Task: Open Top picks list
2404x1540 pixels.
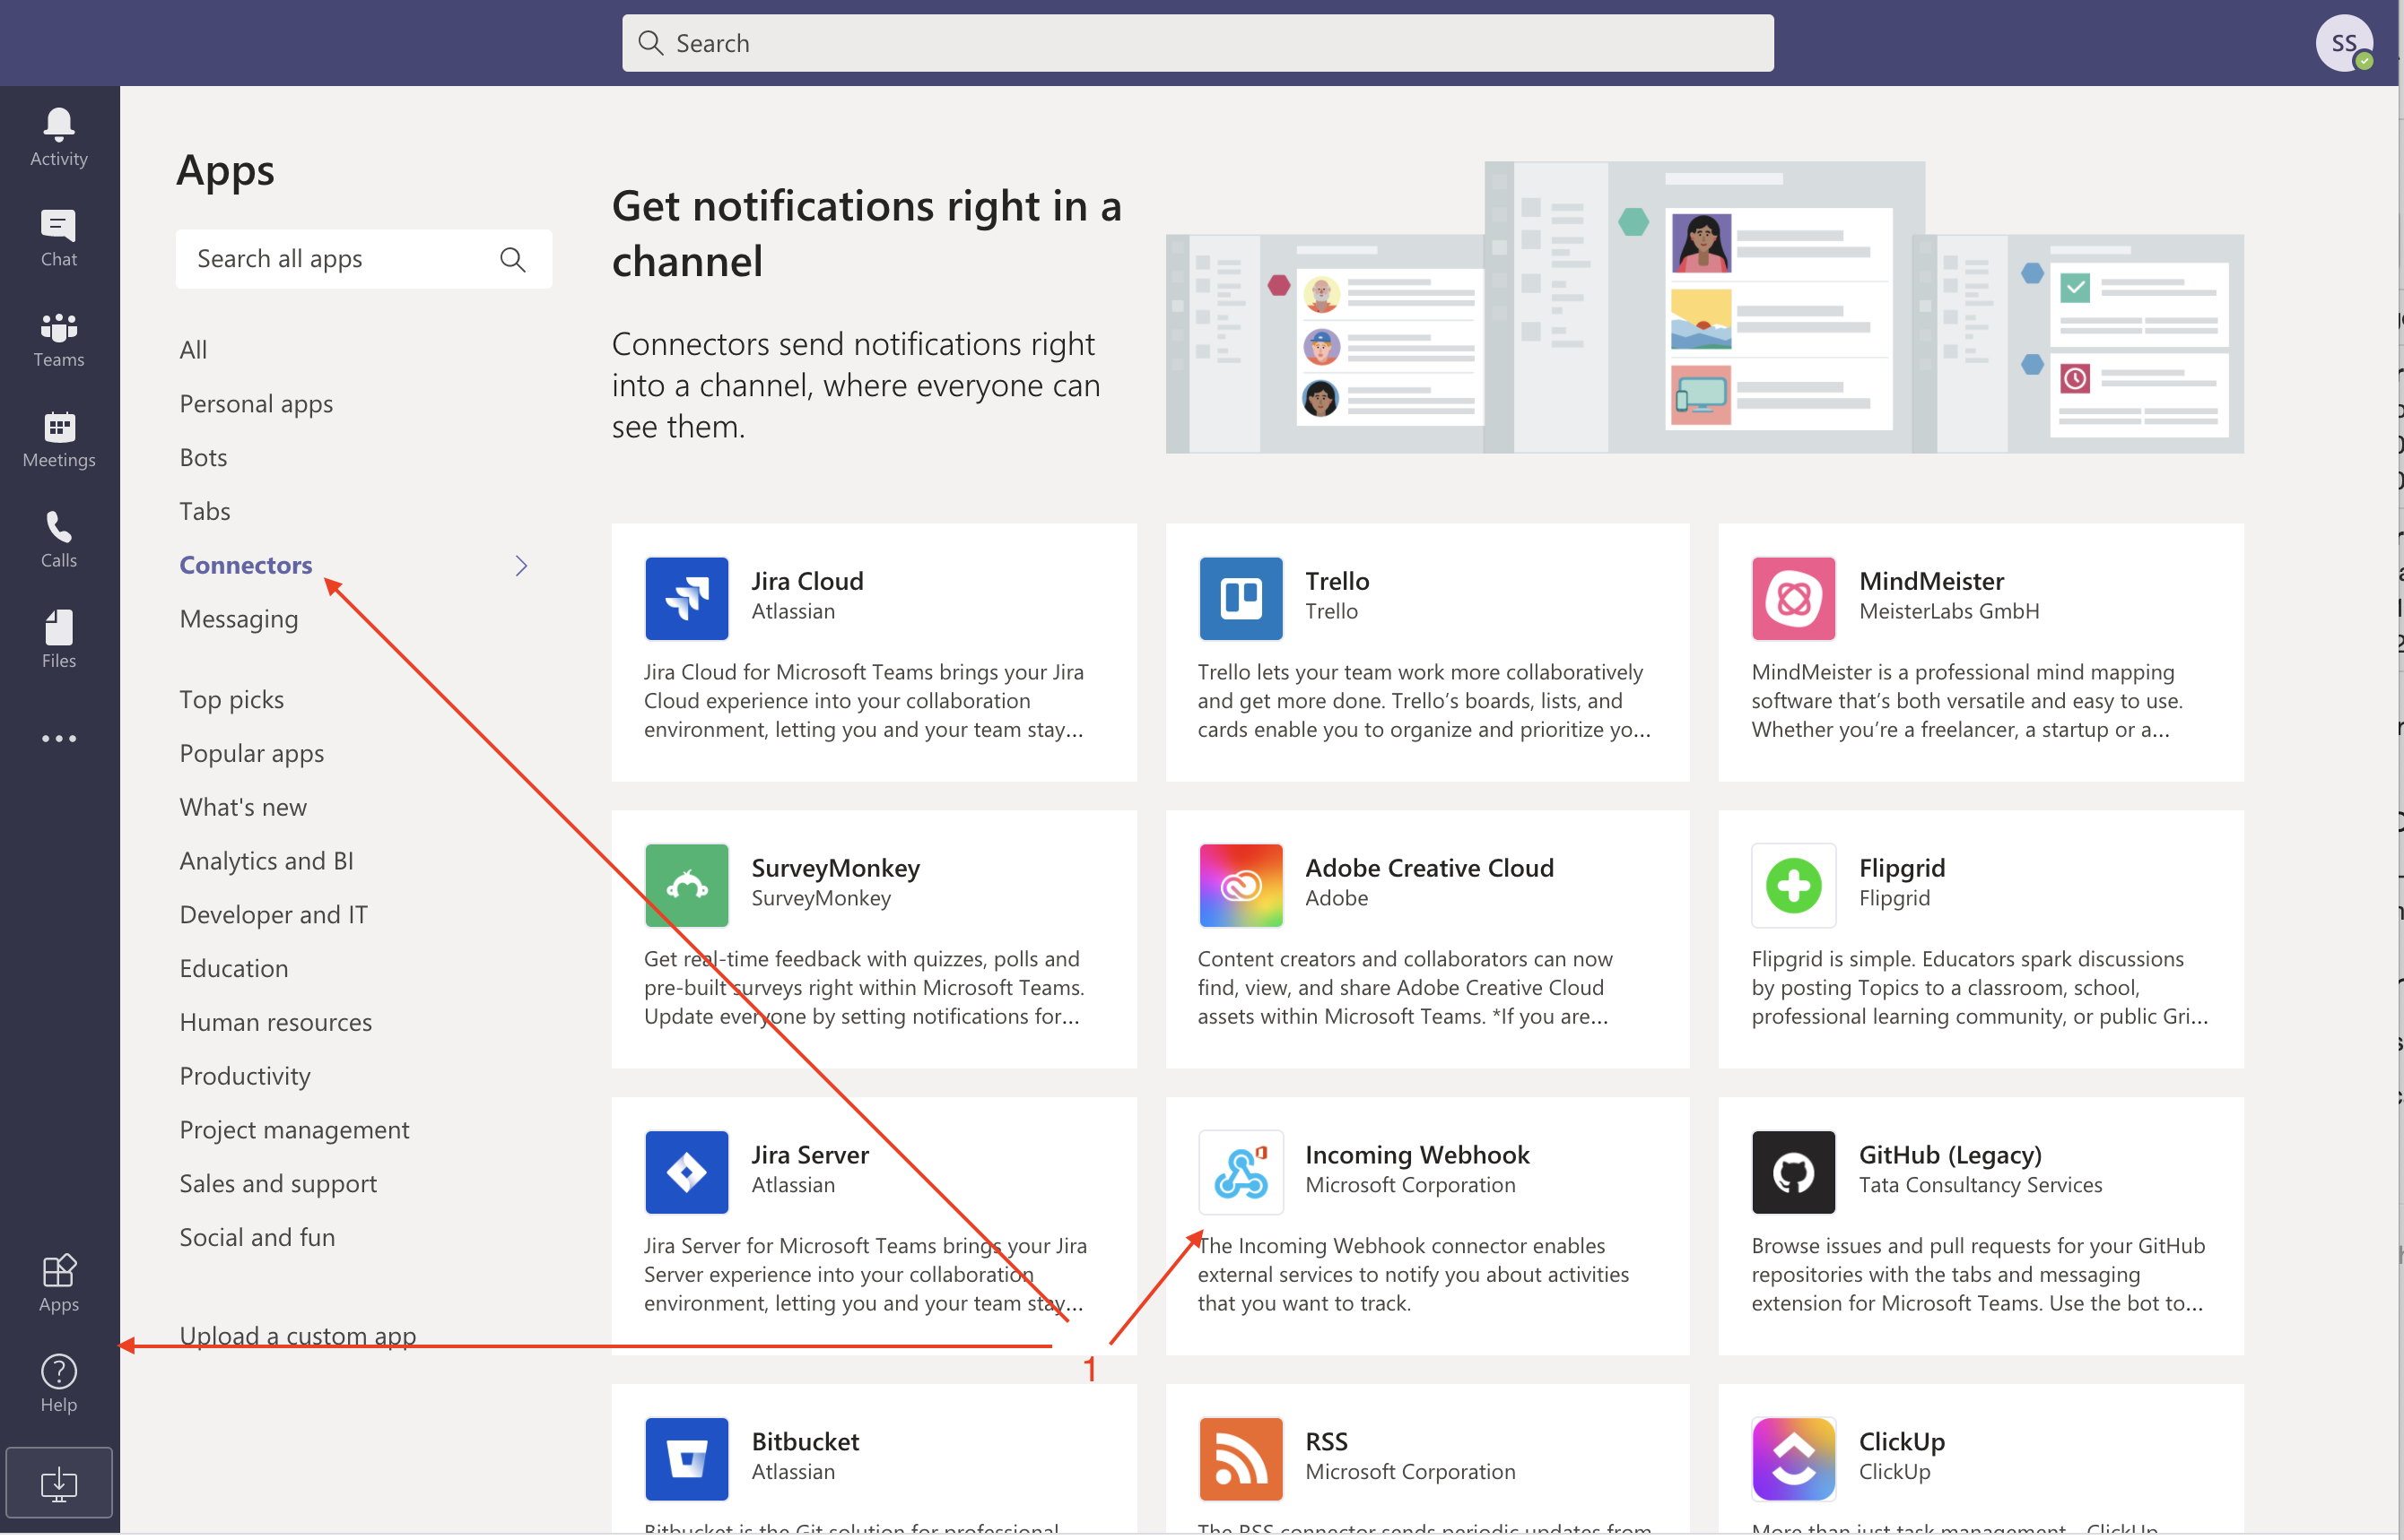Action: (x=232, y=700)
